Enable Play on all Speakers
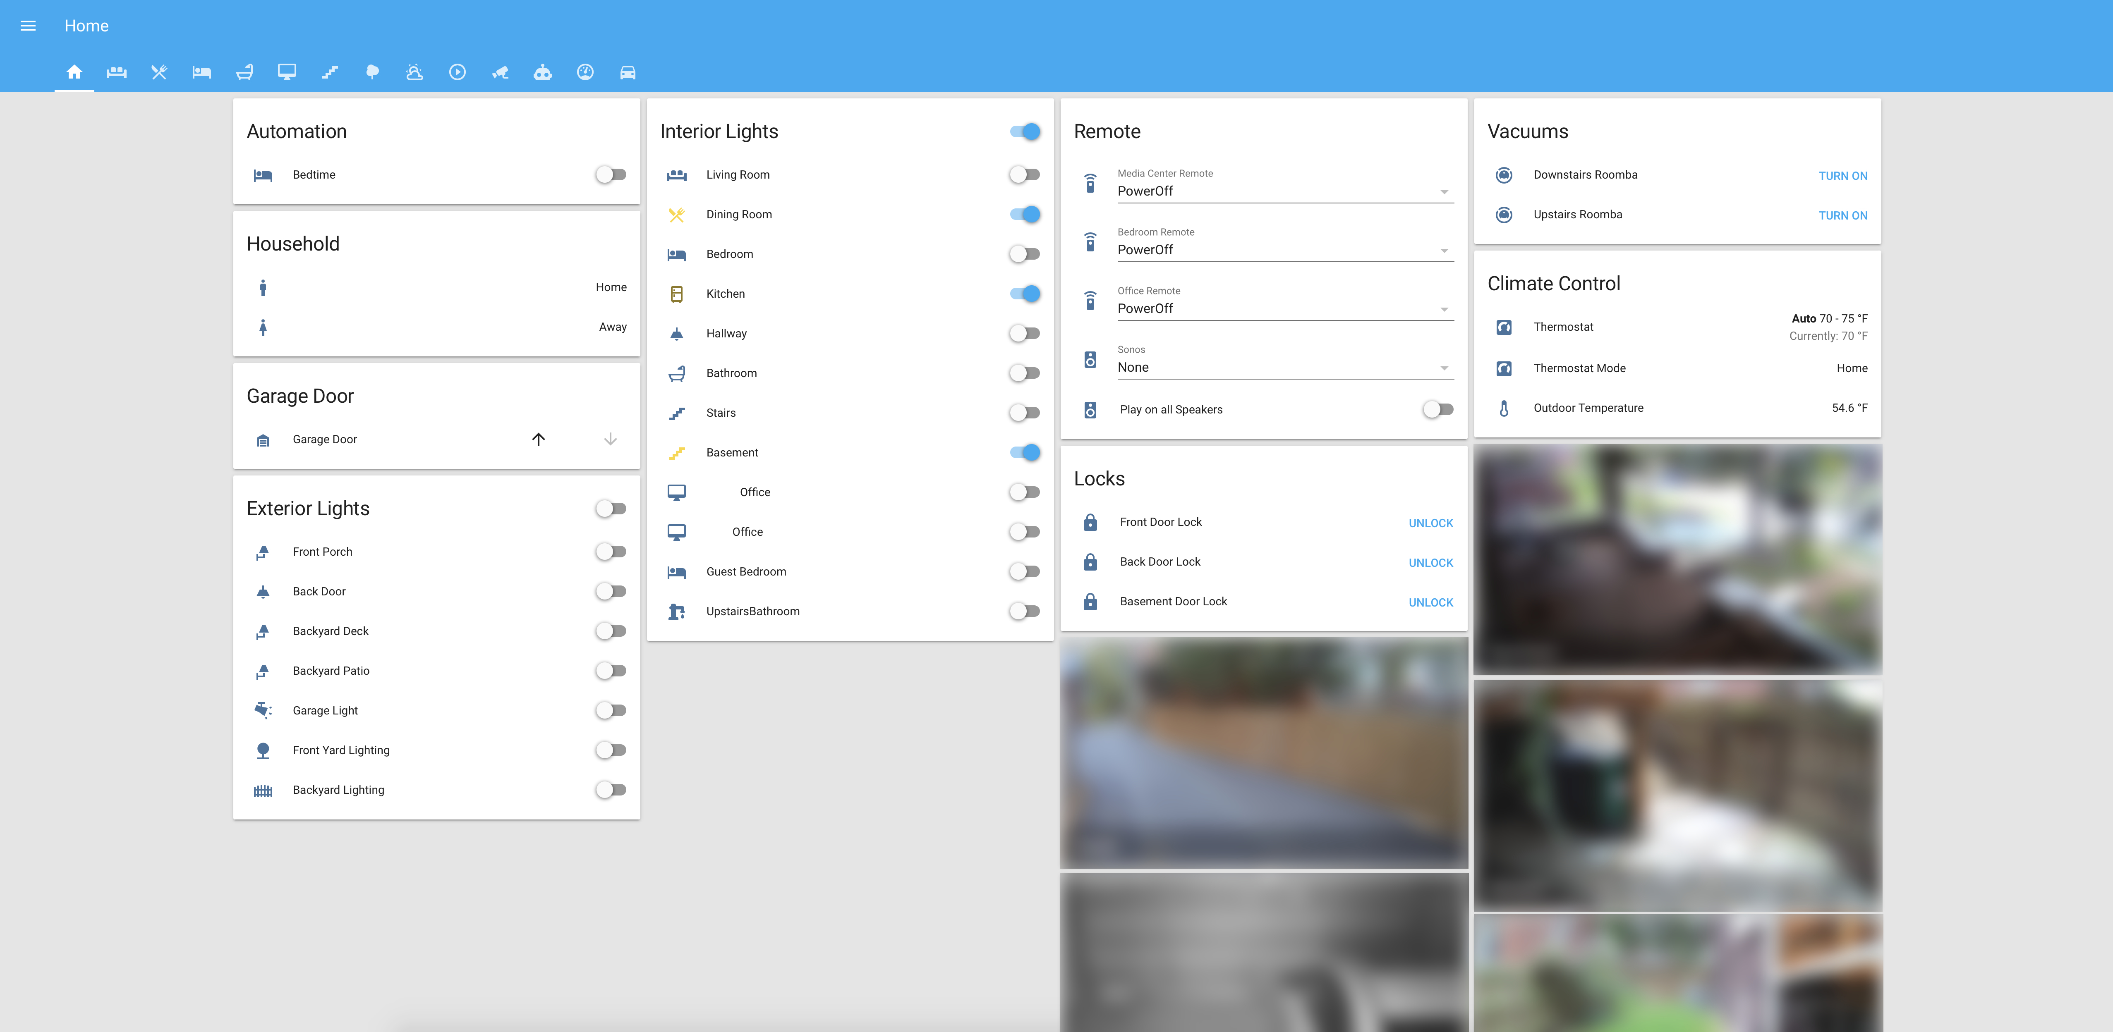The width and height of the screenshot is (2113, 1032). (x=1438, y=409)
